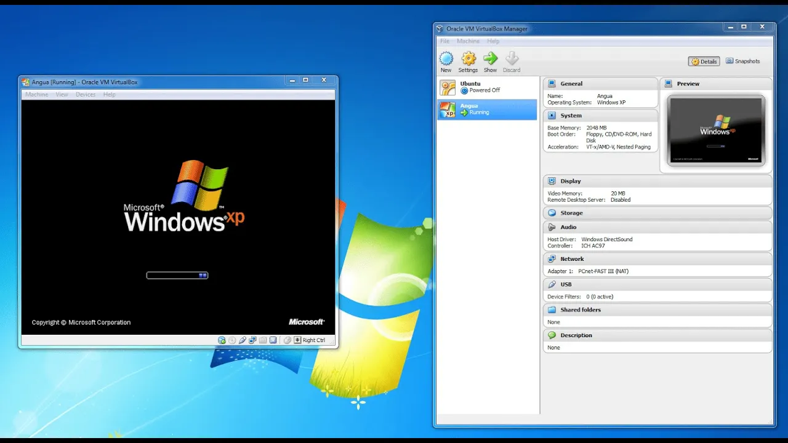The width and height of the screenshot is (788, 443).
Task: Click the Storage section disk icon
Action: (552, 213)
